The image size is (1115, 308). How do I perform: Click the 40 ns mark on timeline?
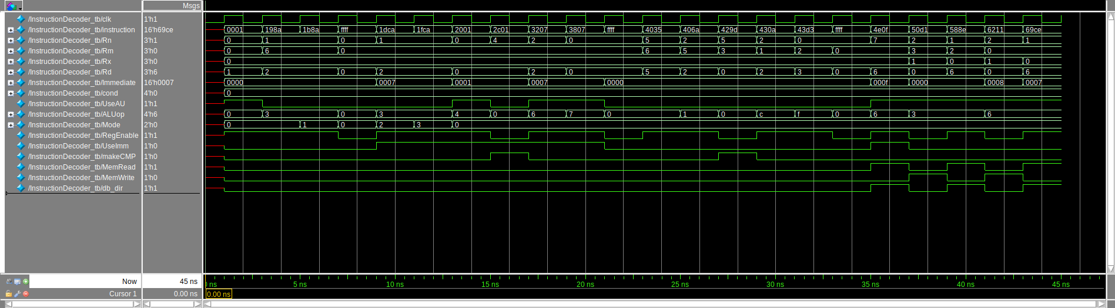tap(966, 285)
